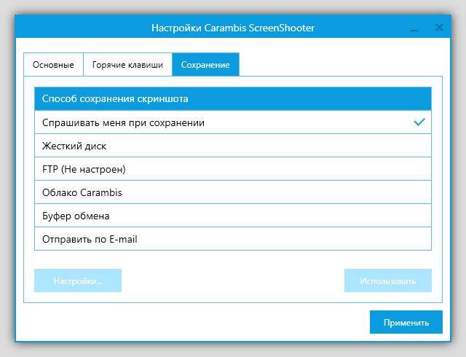
Task: Click the Способ сохранения скриншота header
Action: (233, 98)
